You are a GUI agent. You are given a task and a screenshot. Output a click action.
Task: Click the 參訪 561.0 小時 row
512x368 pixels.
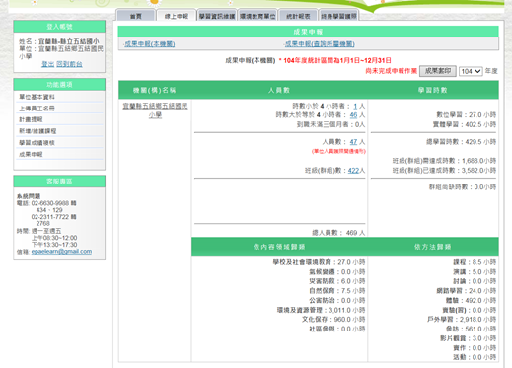coord(471,329)
